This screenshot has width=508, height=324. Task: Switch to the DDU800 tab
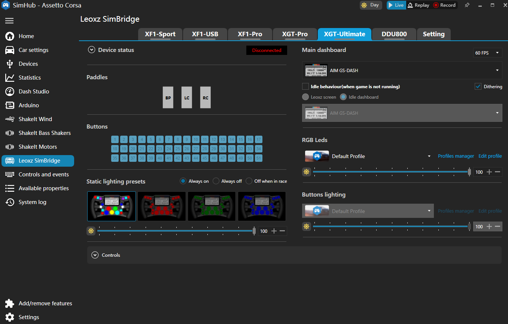[394, 34]
